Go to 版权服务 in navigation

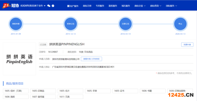(x=113, y=6)
